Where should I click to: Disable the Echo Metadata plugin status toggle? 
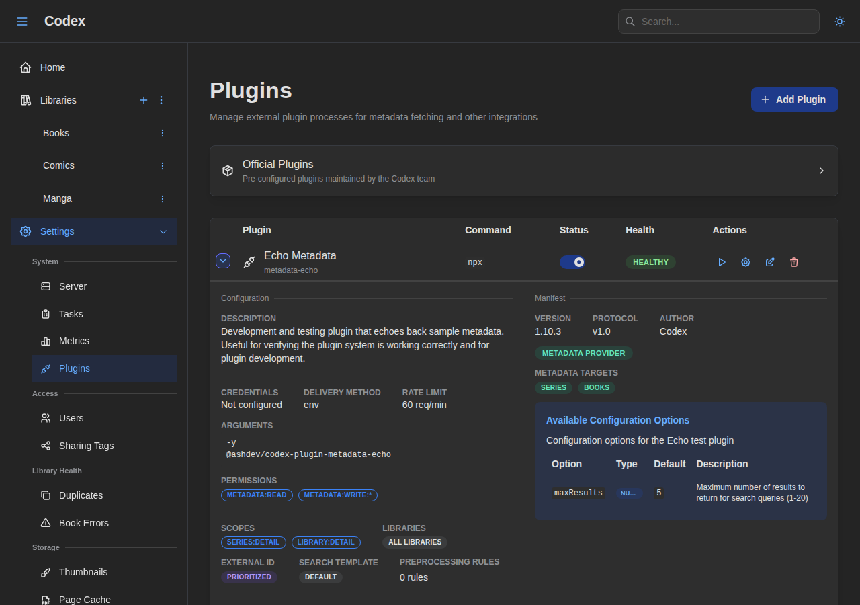(572, 261)
